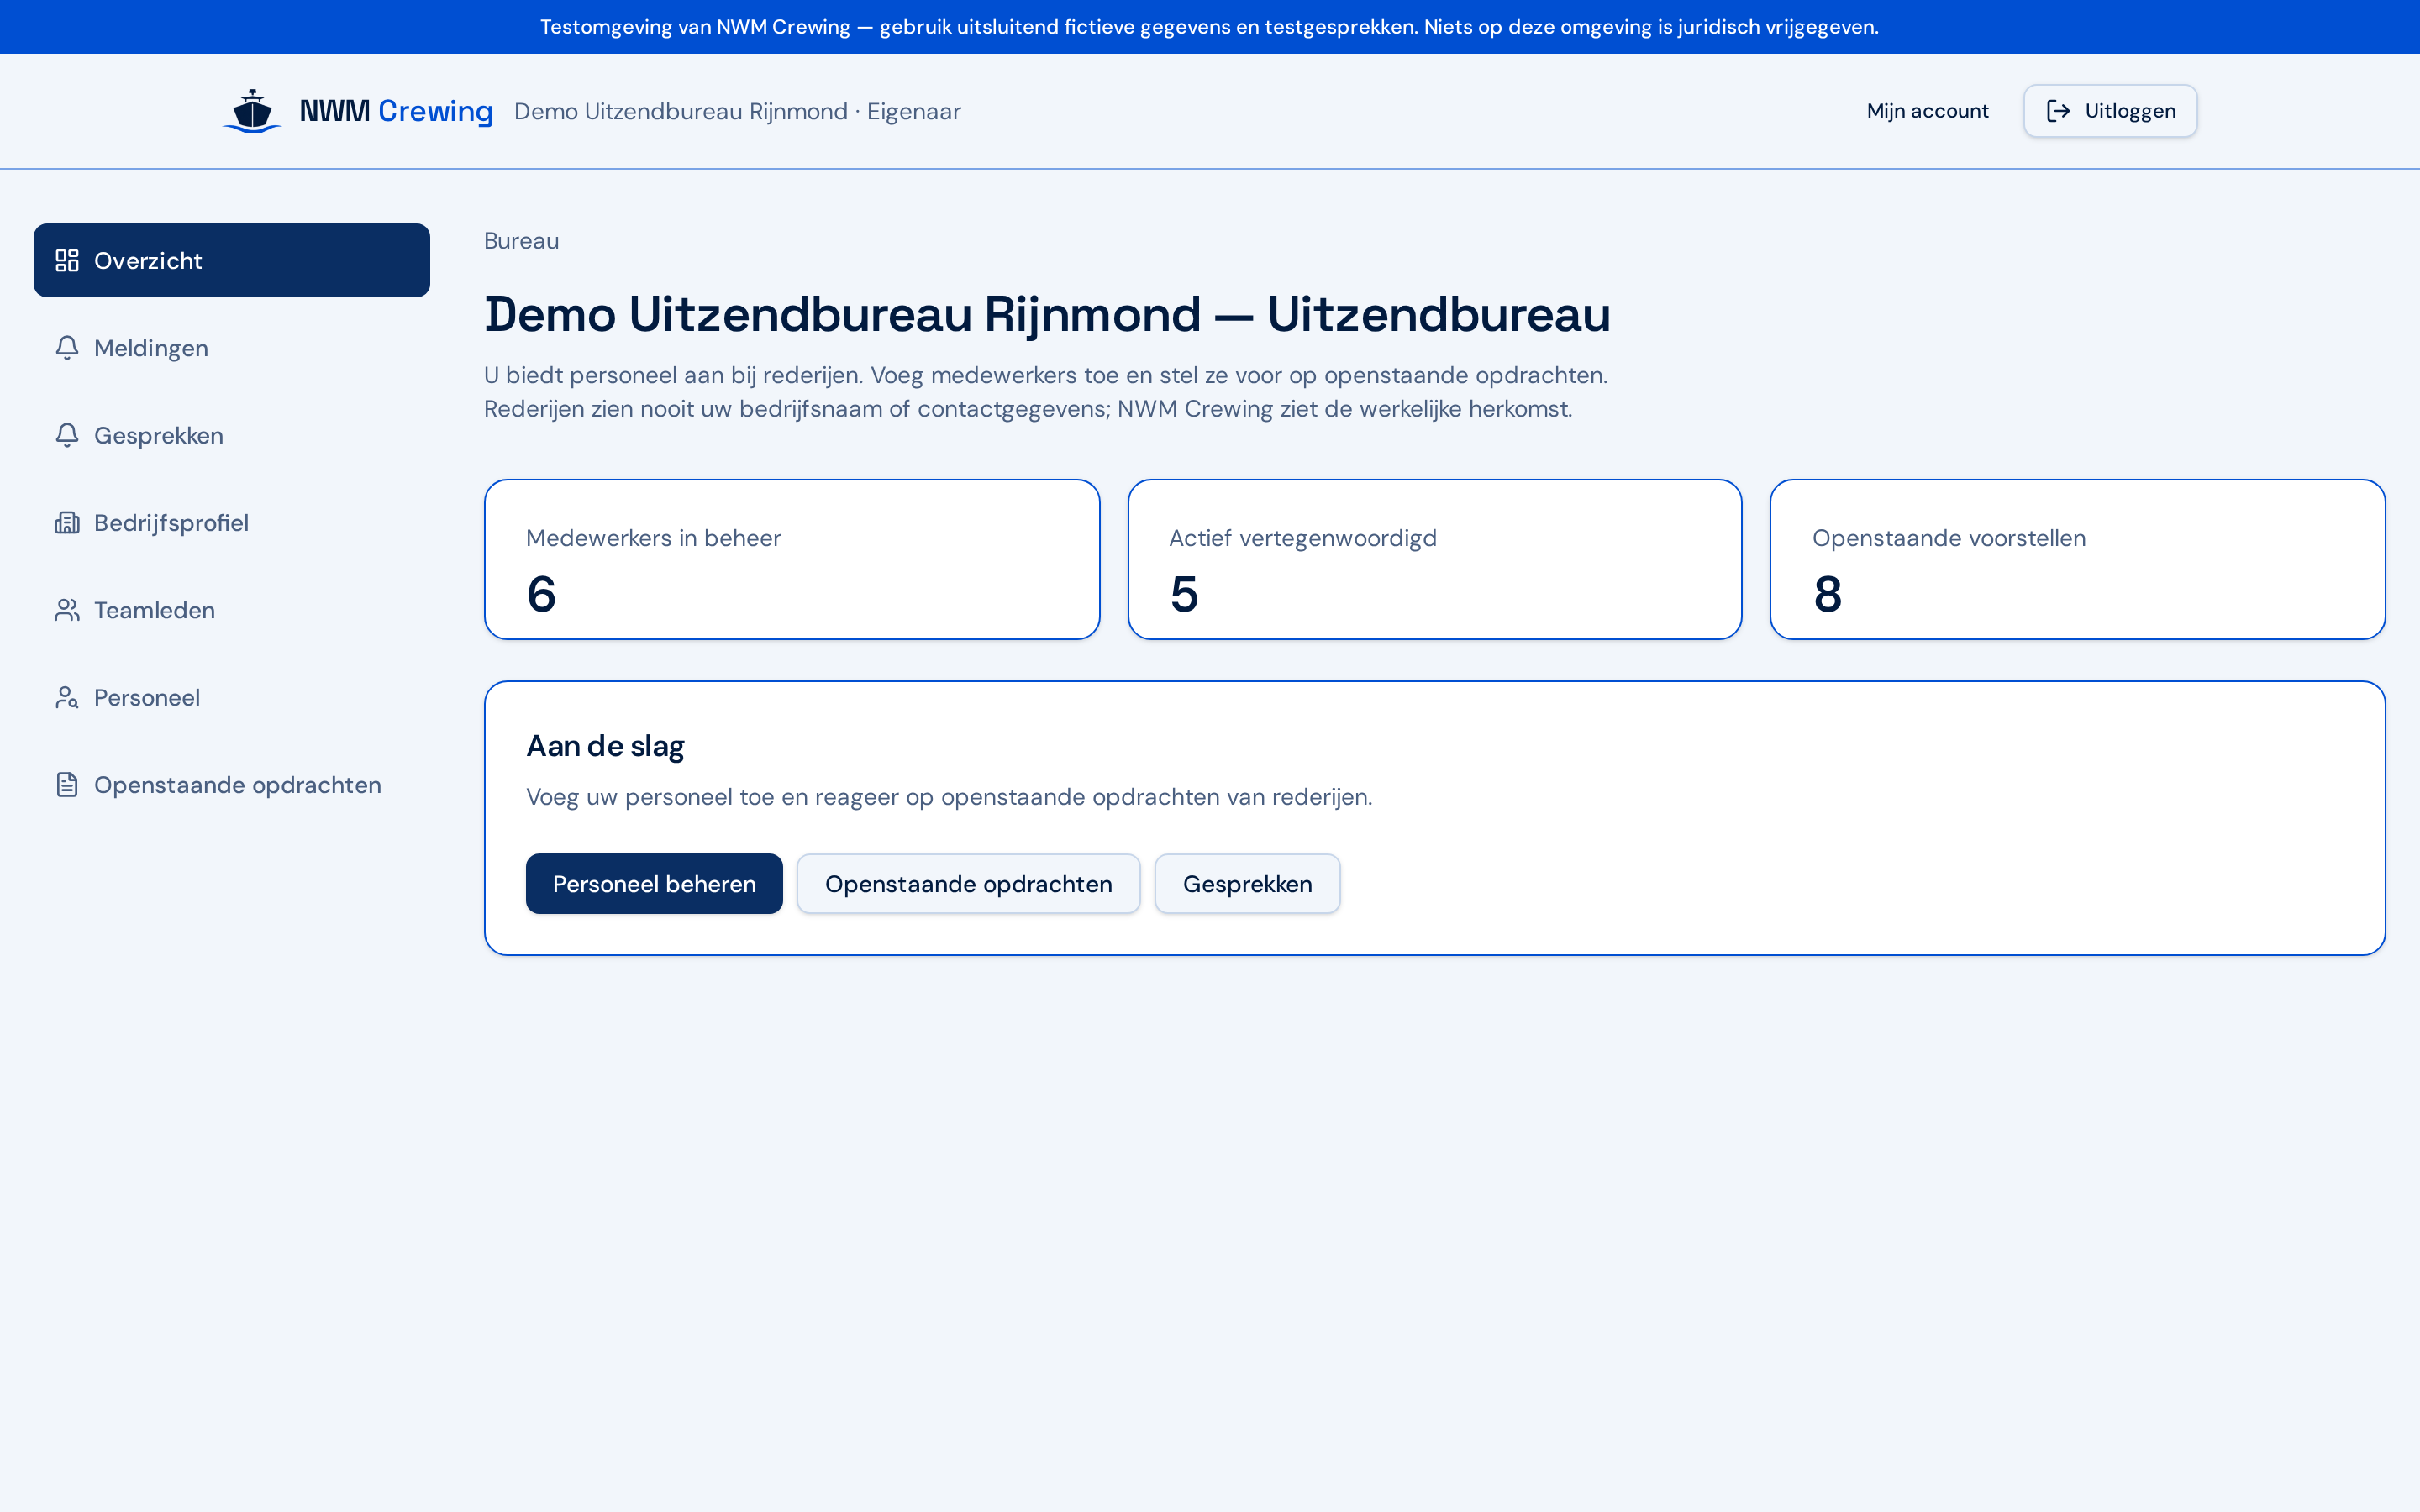Click the page title 'Demo Uitzendbureau Rijnmond — Uitzendbureau'

1047,314
